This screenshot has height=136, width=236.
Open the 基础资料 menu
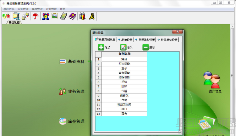point(9,9)
